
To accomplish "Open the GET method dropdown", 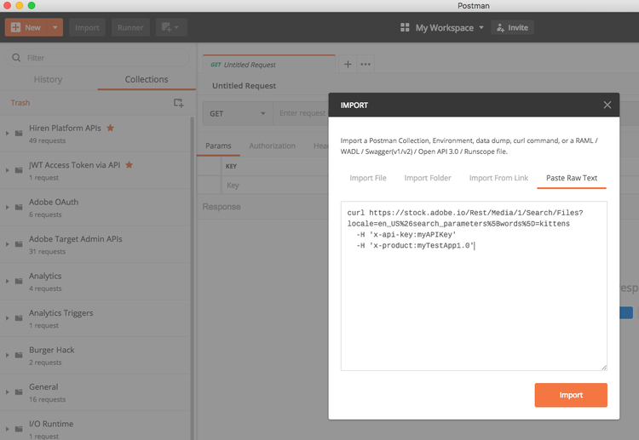I will click(x=238, y=113).
